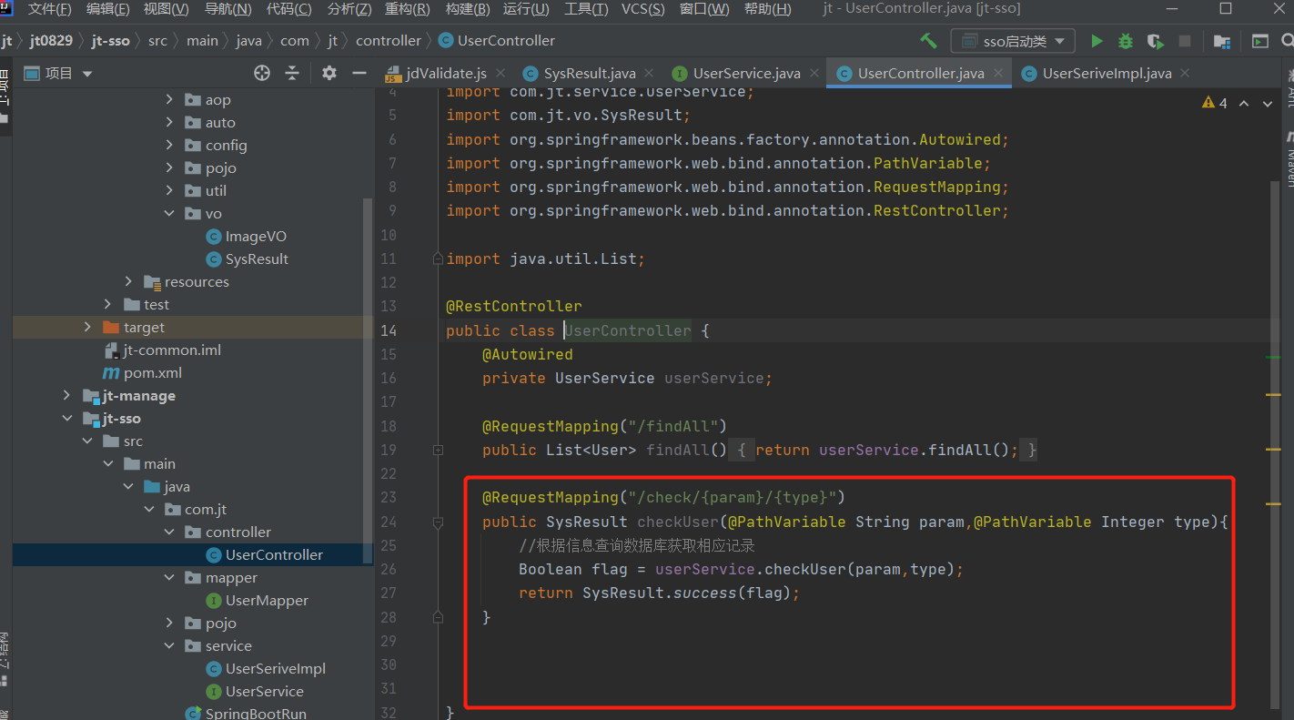Click com in the breadcrumb bar
The image size is (1294, 720).
coord(295,41)
